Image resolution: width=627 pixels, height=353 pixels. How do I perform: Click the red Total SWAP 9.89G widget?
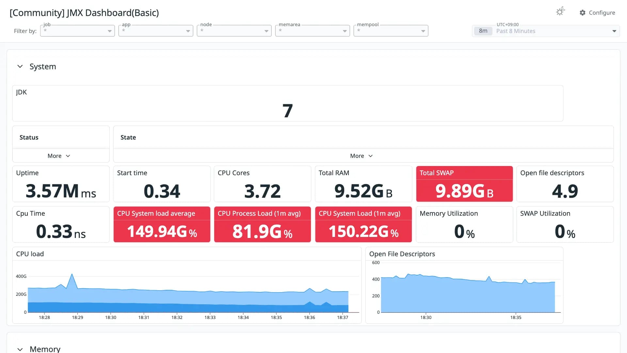pyautogui.click(x=464, y=184)
